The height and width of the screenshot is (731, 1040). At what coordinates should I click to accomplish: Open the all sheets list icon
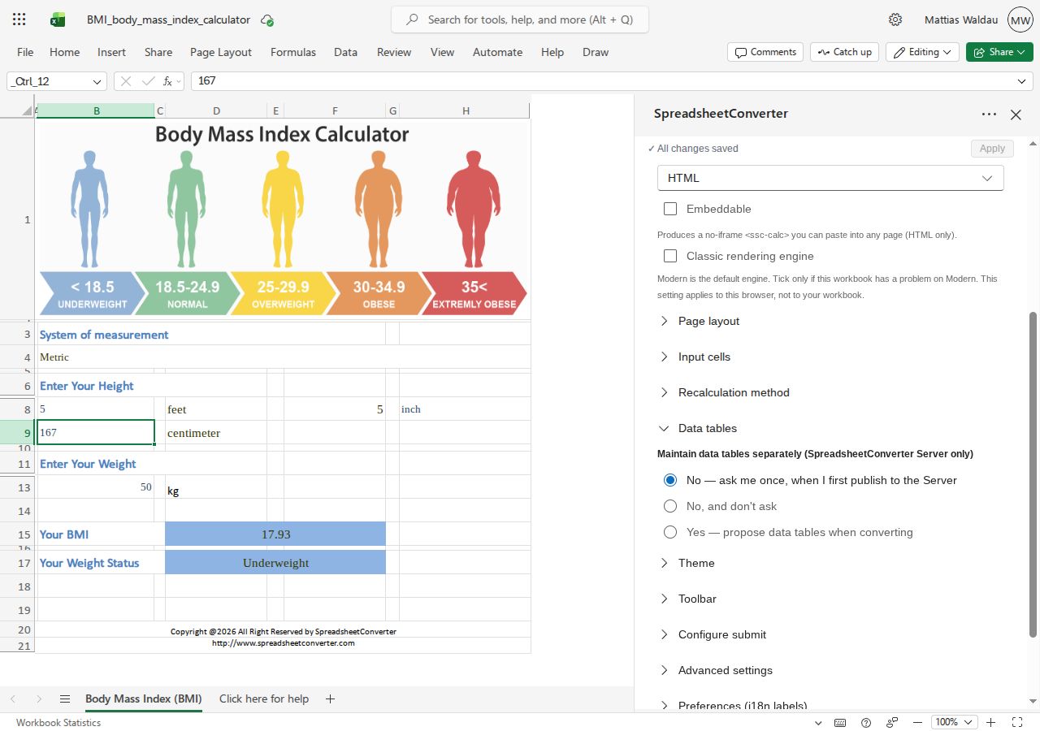point(65,699)
